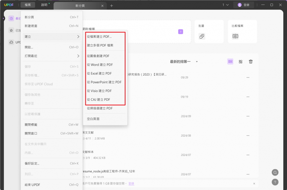Open the 批量 batch tool icon

click(202, 36)
